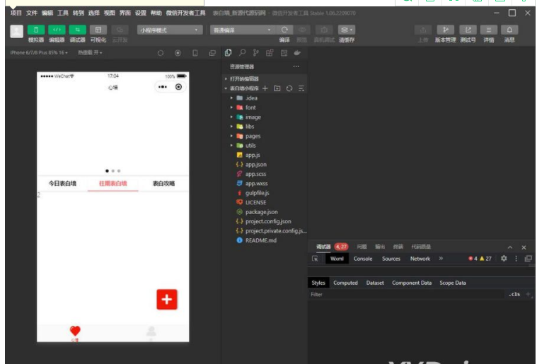Expand the pages folder
This screenshot has width=537, height=364.
(x=253, y=136)
